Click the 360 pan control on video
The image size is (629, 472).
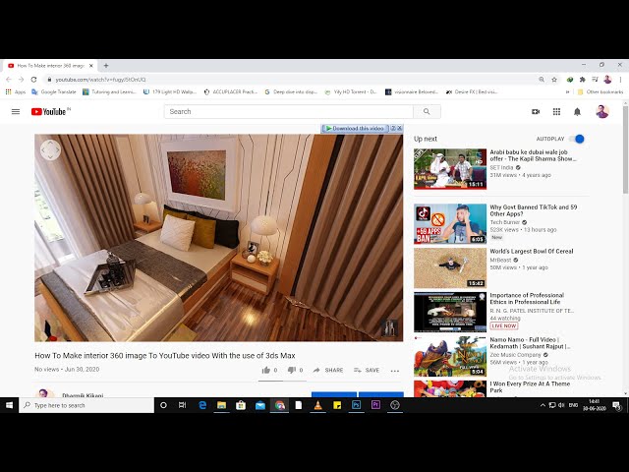50,150
